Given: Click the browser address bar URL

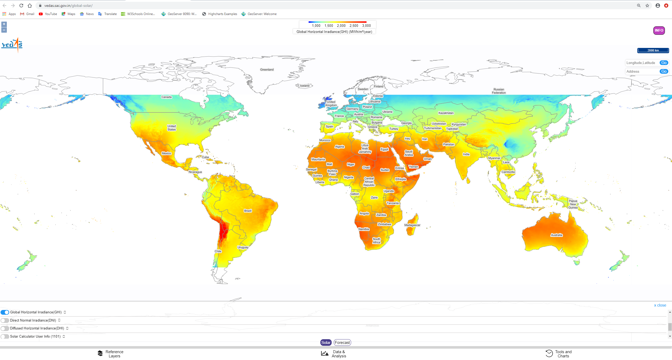Looking at the screenshot, I should pyautogui.click(x=68, y=6).
